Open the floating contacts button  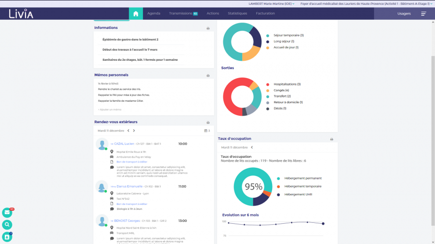click(x=7, y=237)
